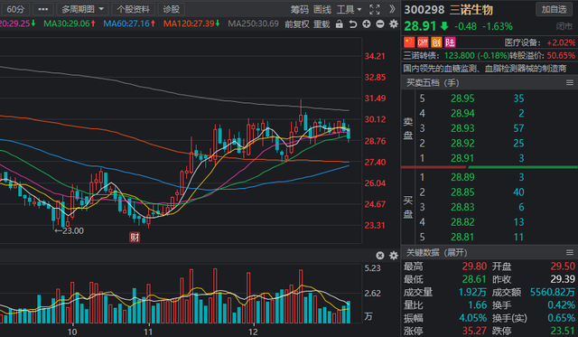Image resolution: width=578 pixels, height=337 pixels.
Task: Toggle 前复权 price adjustment
Action: coord(297,24)
